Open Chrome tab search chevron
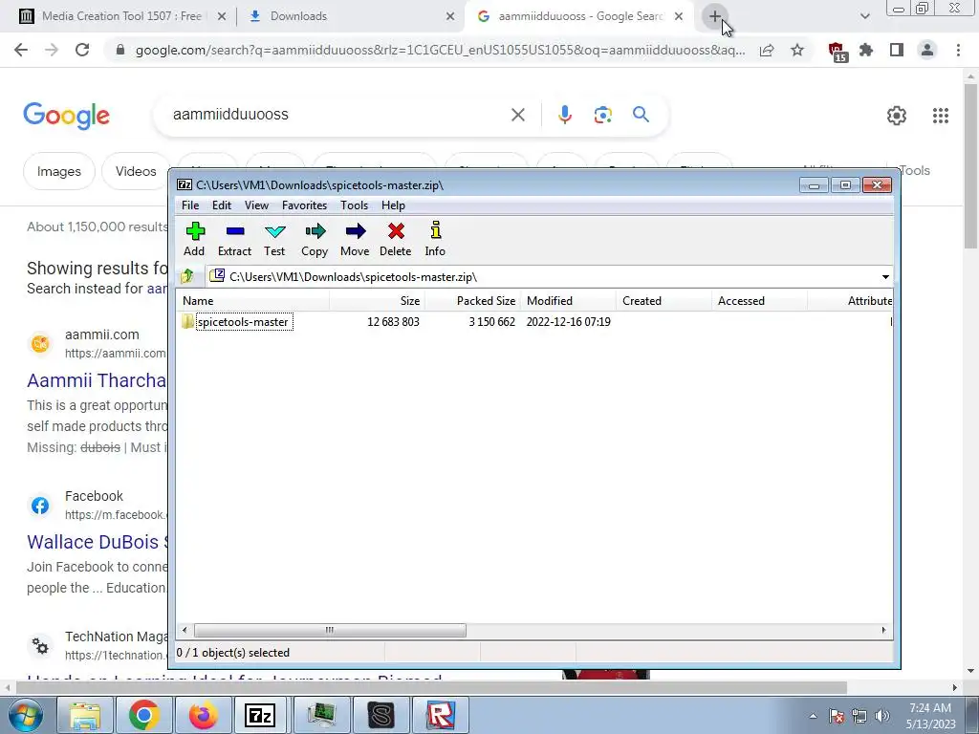This screenshot has height=734, width=979. [864, 16]
